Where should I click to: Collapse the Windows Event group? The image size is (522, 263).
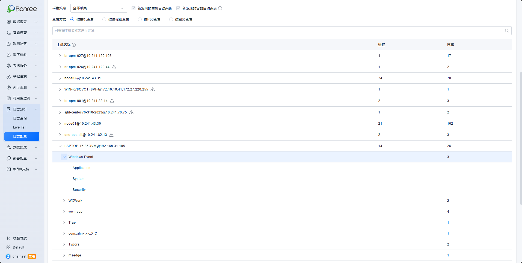tap(64, 157)
